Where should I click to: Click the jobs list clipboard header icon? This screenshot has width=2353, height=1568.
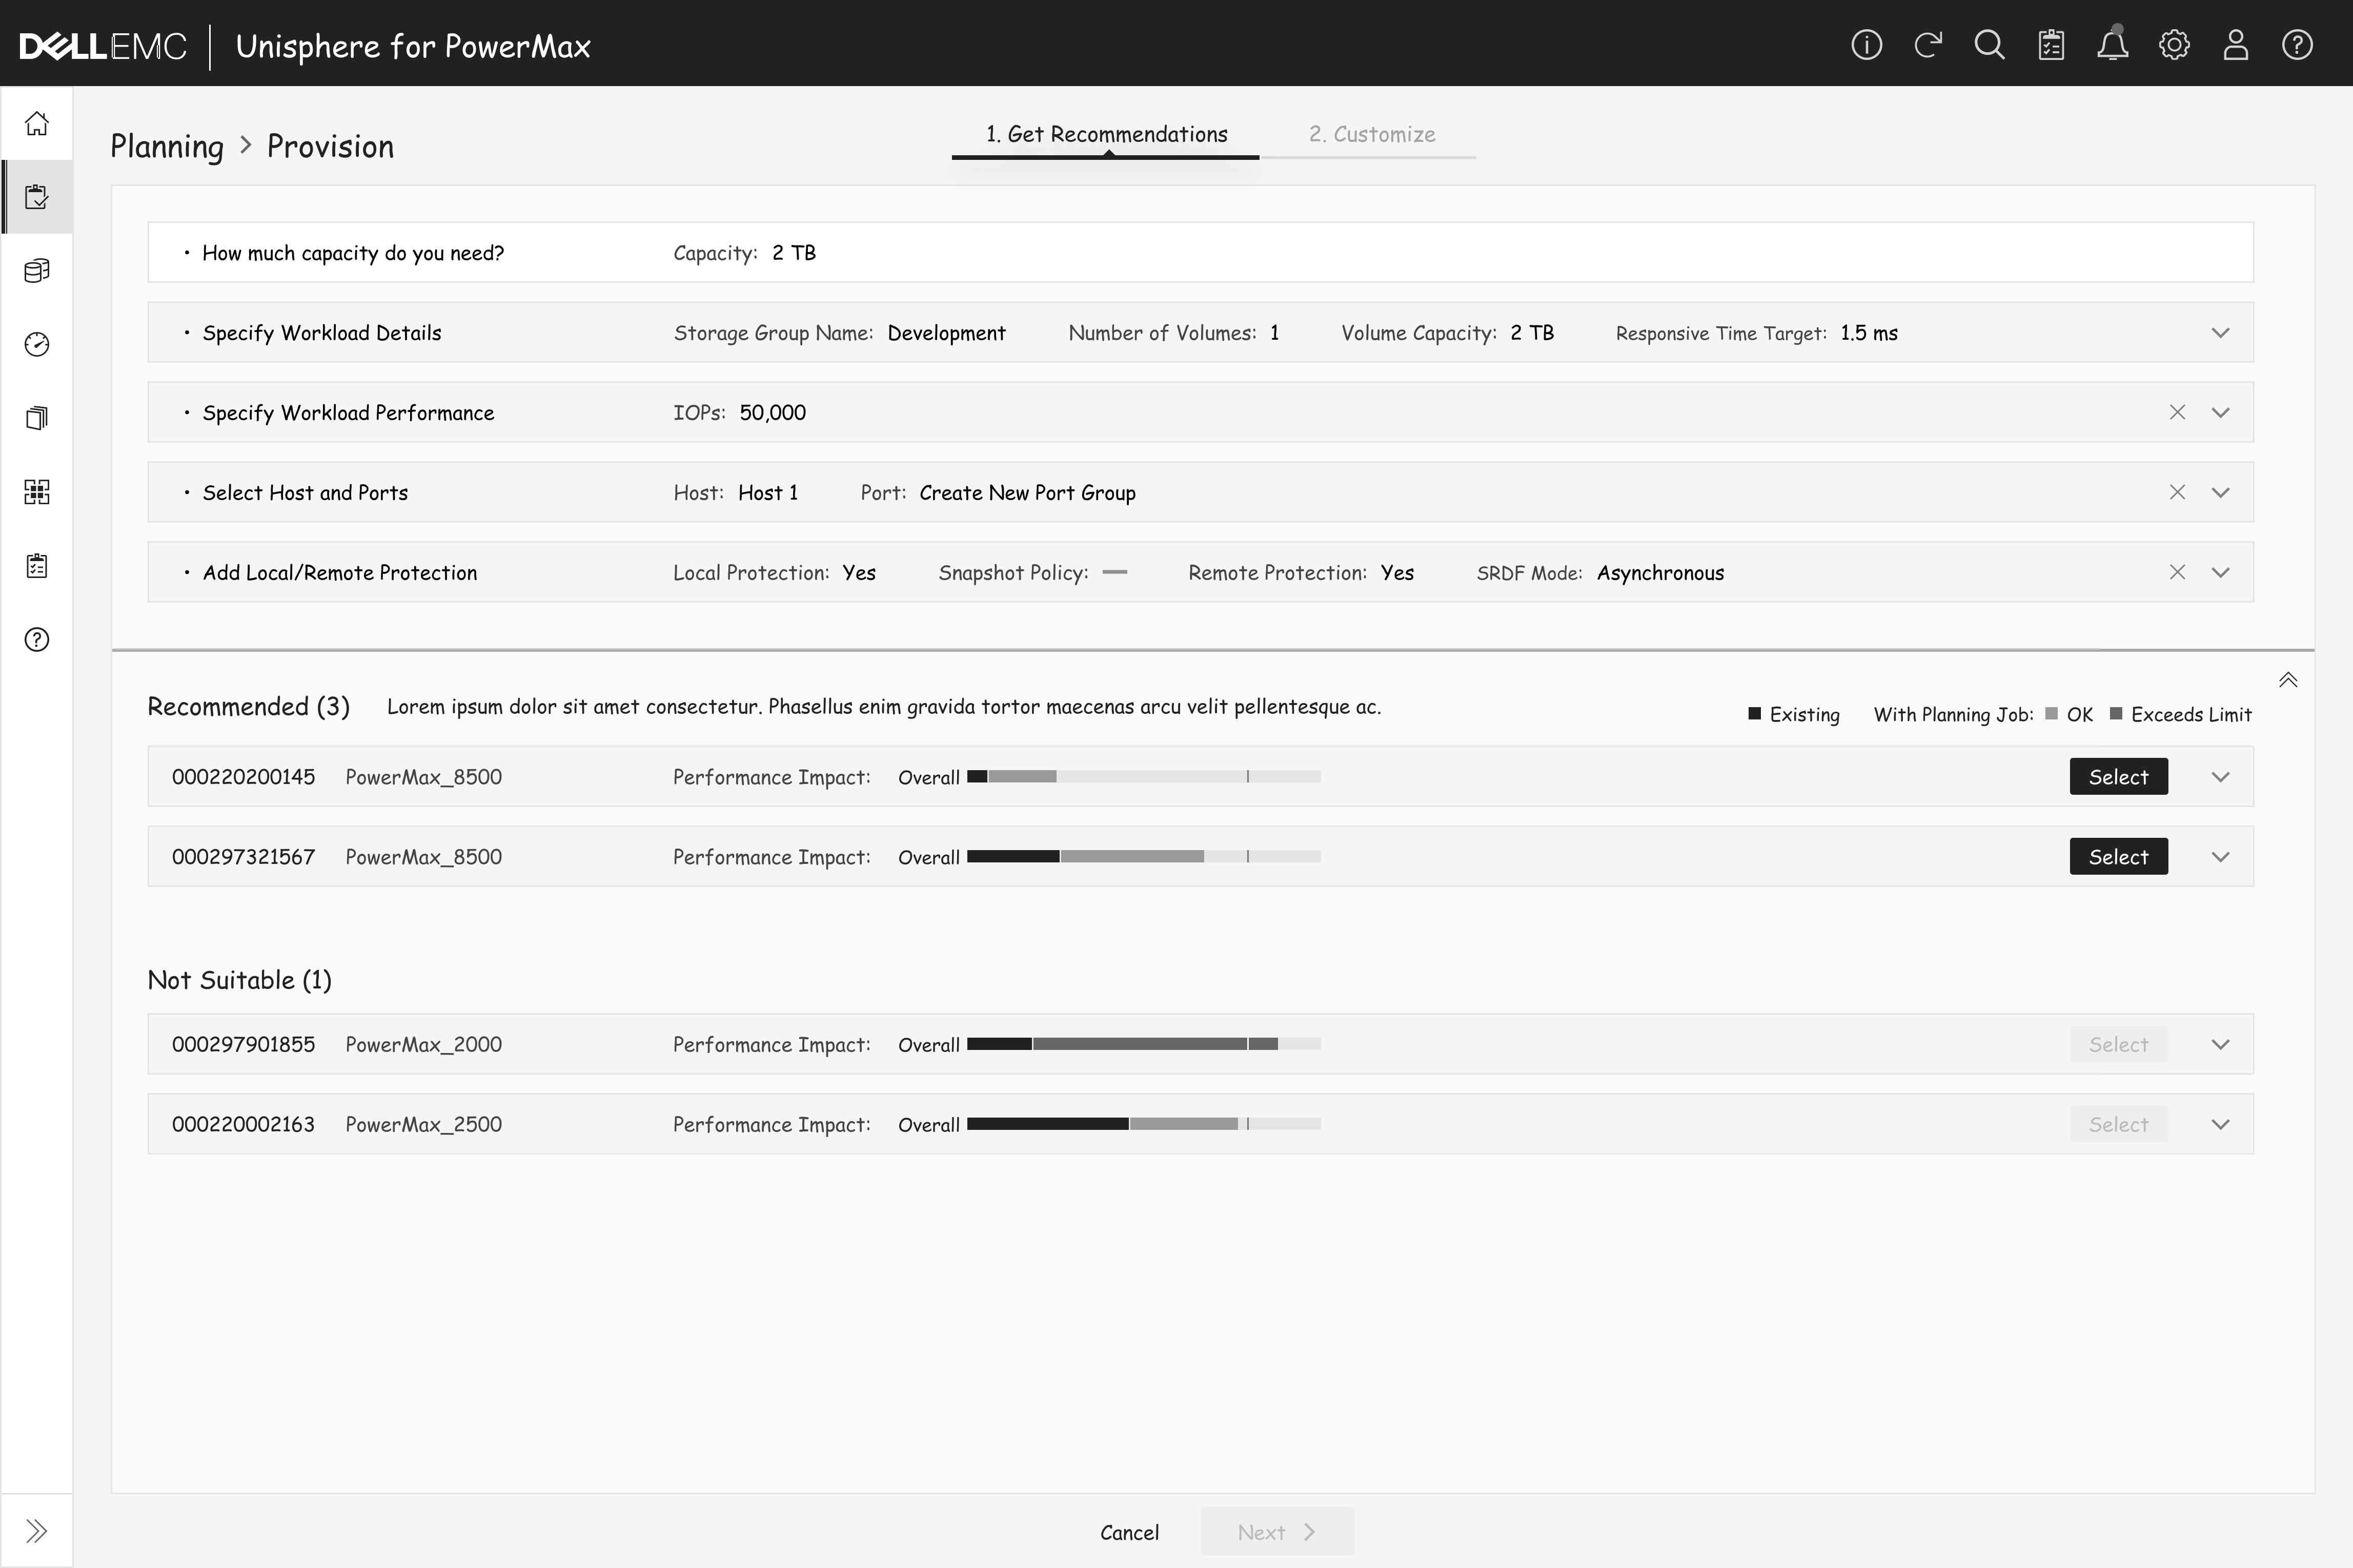[x=2051, y=45]
